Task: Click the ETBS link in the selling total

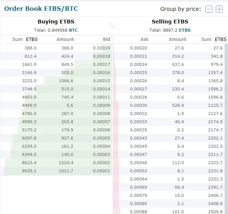Action: [x=184, y=30]
